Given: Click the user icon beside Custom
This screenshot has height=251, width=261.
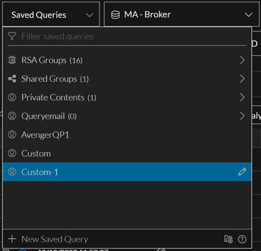Looking at the screenshot, I should (x=12, y=153).
